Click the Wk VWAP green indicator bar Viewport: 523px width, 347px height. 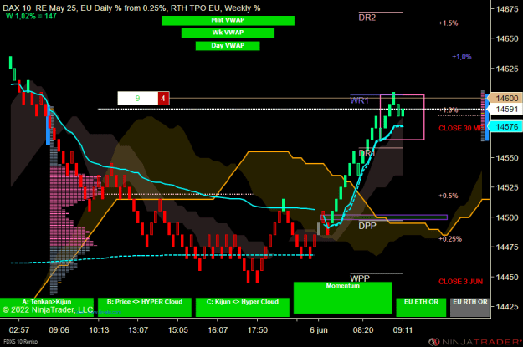coord(228,33)
